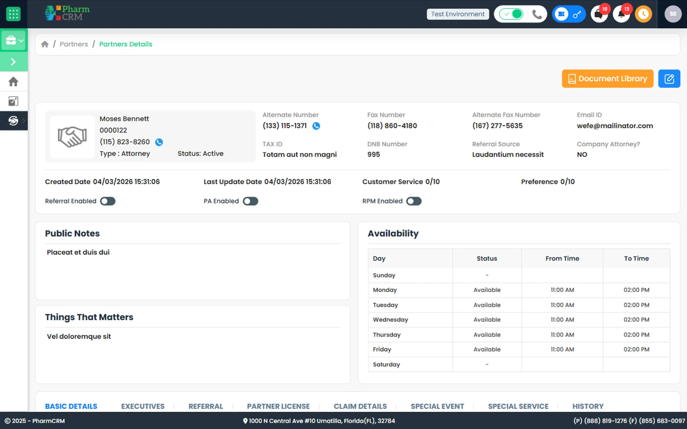This screenshot has height=429, width=687.
Task: Click the Placeat et duis dui note
Action: pyautogui.click(x=78, y=252)
